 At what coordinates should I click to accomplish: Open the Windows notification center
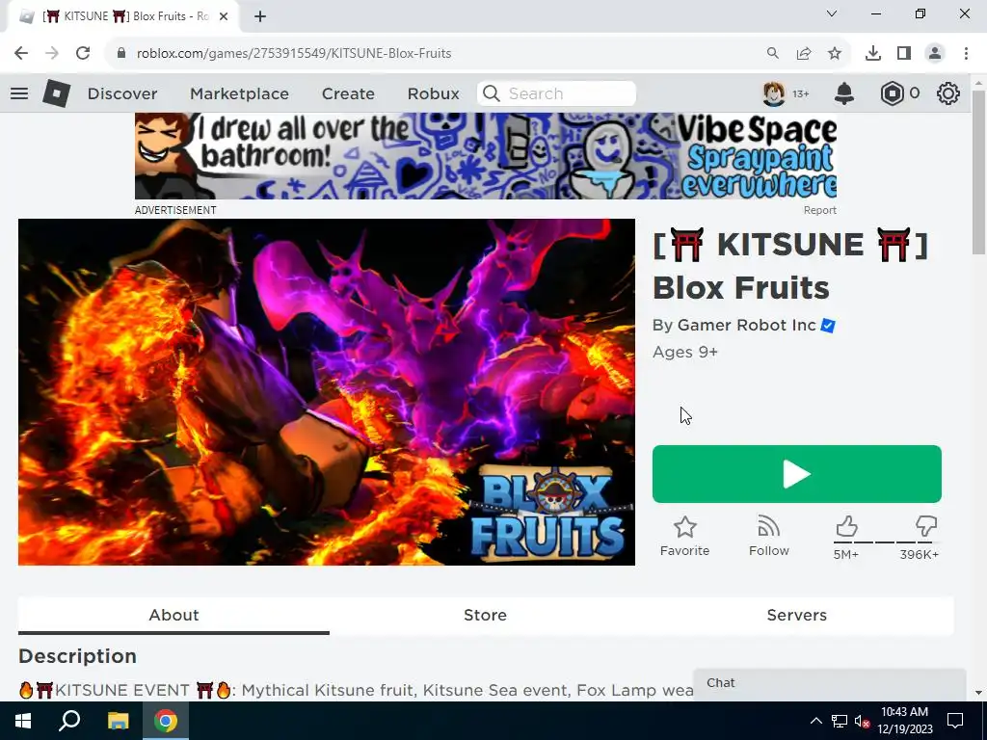[955, 721]
